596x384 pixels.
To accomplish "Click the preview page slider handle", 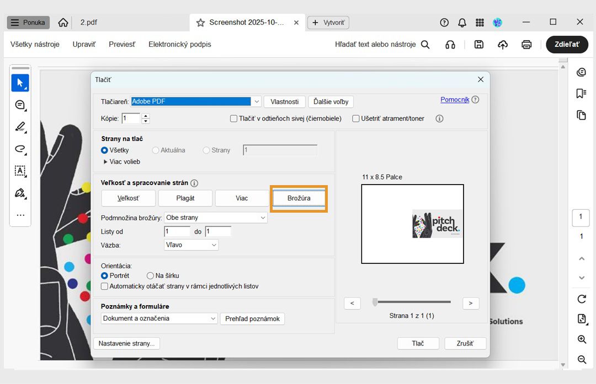I will point(375,302).
